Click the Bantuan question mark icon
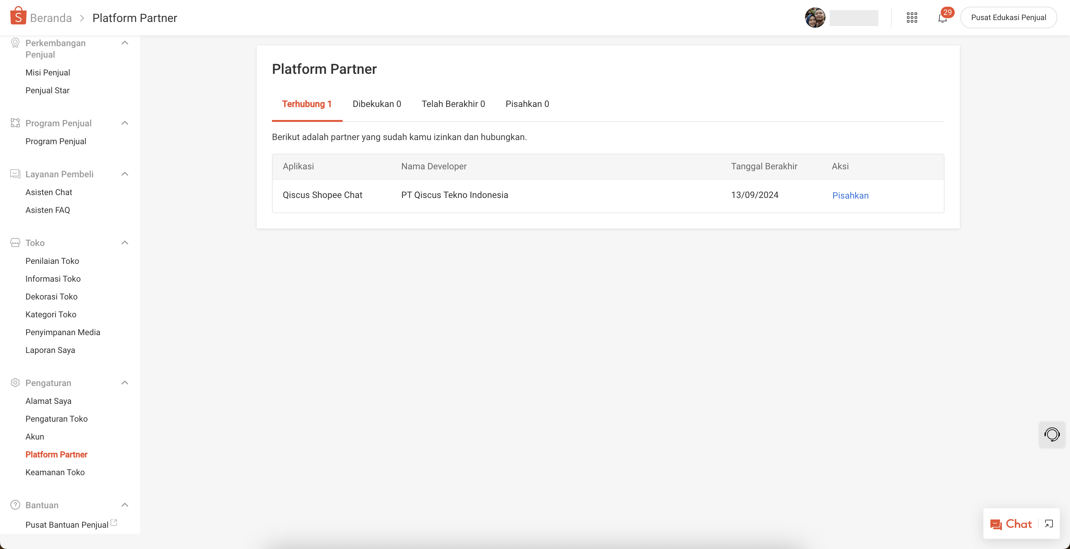The width and height of the screenshot is (1070, 549). click(15, 505)
